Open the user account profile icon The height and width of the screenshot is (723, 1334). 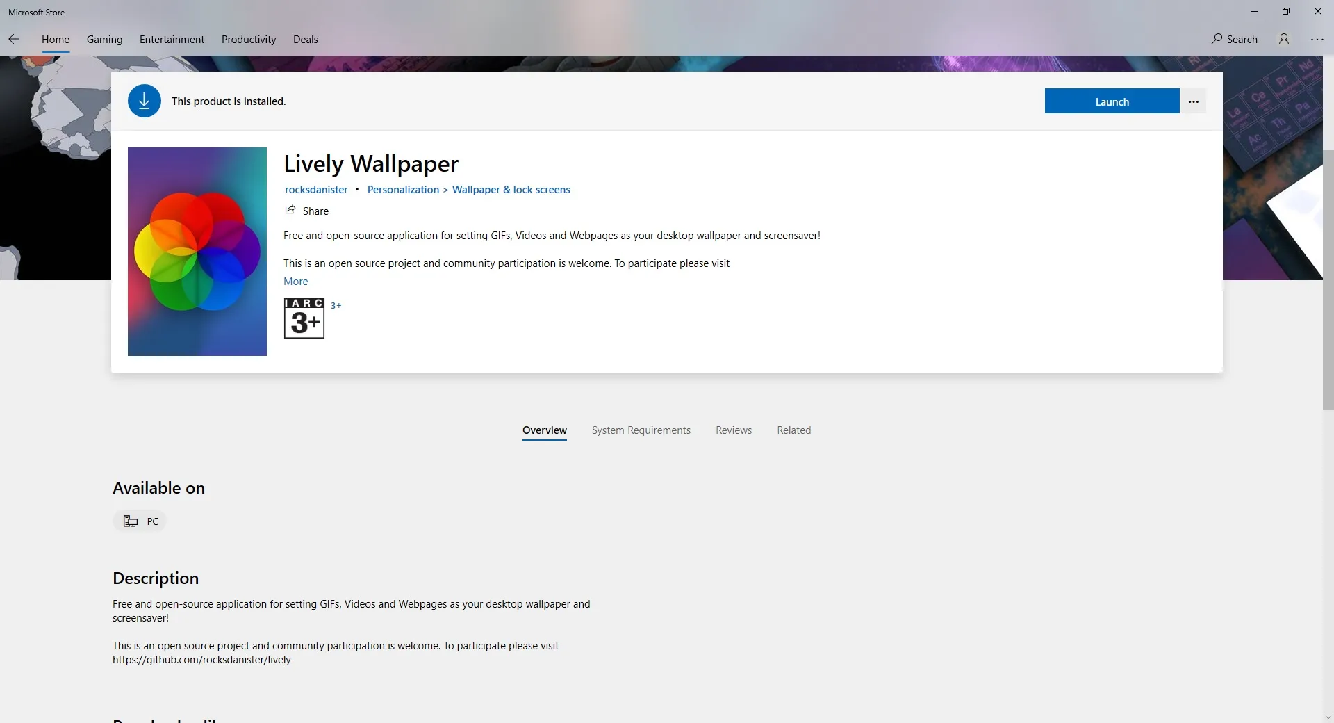1284,40
